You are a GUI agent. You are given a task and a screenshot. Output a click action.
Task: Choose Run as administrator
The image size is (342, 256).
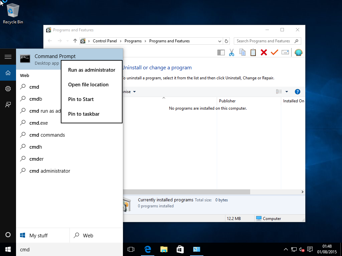click(92, 70)
